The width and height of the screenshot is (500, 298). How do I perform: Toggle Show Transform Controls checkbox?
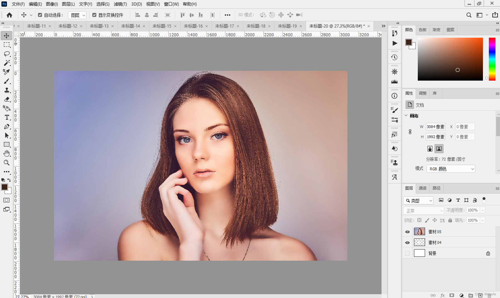click(94, 15)
